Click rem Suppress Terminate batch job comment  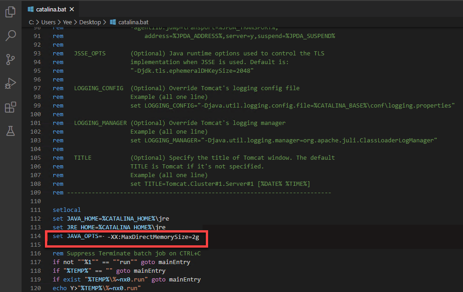click(x=127, y=254)
